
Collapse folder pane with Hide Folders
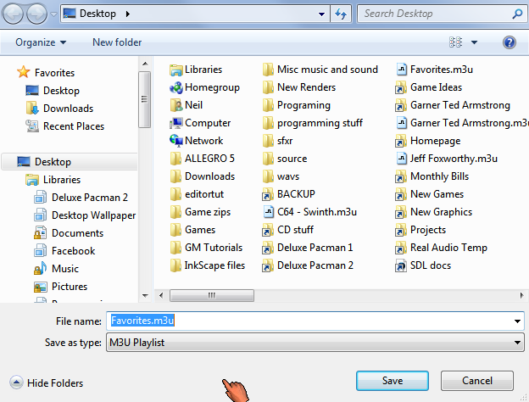tap(47, 383)
